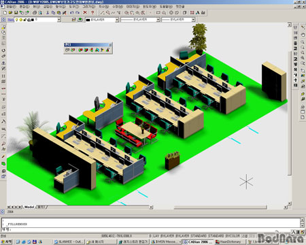
Task: Click the Undo arrow icon
Action: click(72, 13)
